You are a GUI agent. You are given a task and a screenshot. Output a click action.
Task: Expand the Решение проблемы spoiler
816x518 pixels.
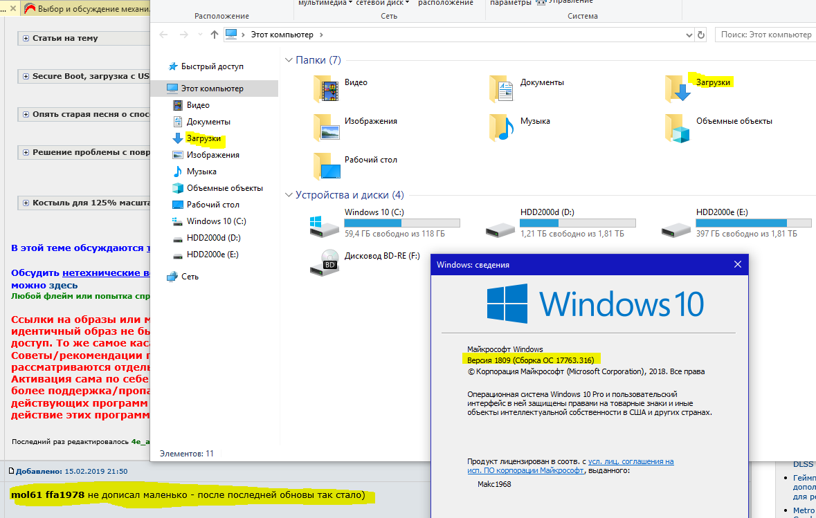coord(26,152)
